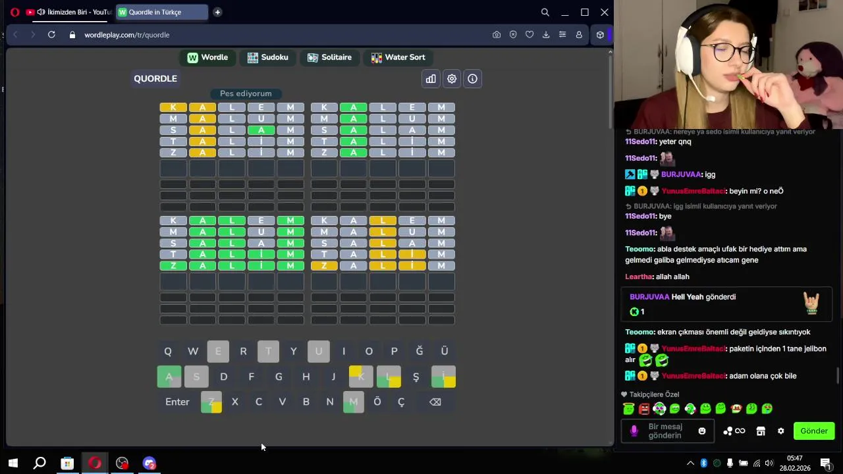This screenshot has height=474, width=843.
Task: Open chat settings gear icon
Action: click(781, 431)
